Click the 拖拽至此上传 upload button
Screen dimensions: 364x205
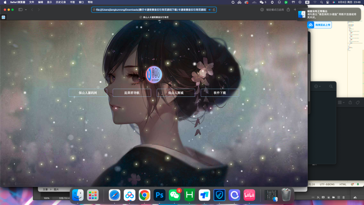click(x=320, y=25)
